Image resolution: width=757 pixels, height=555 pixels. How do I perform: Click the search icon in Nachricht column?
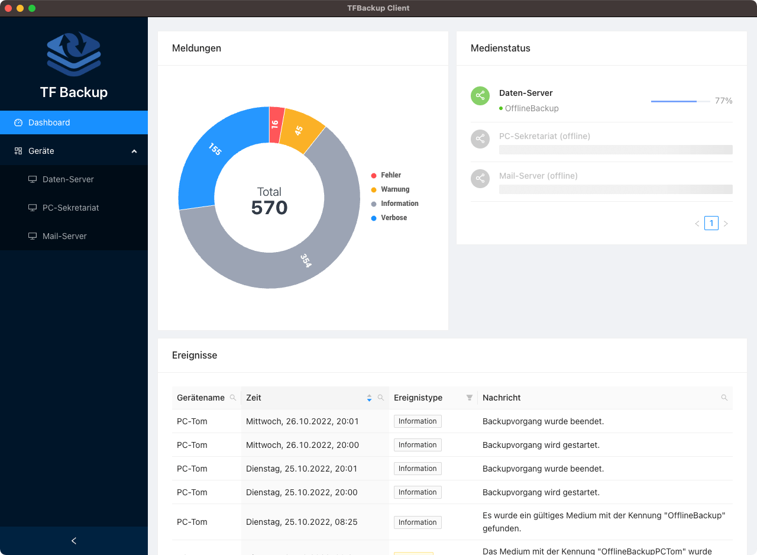tap(724, 398)
